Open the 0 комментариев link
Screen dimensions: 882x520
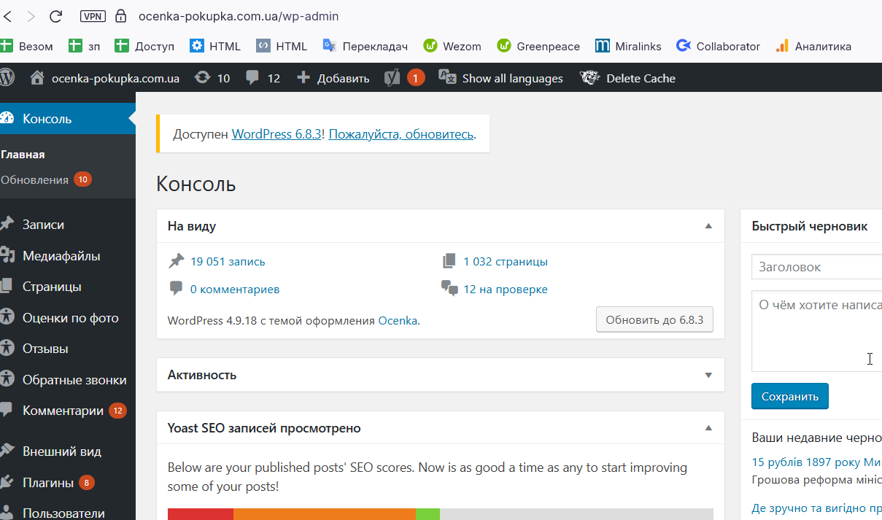tap(235, 289)
